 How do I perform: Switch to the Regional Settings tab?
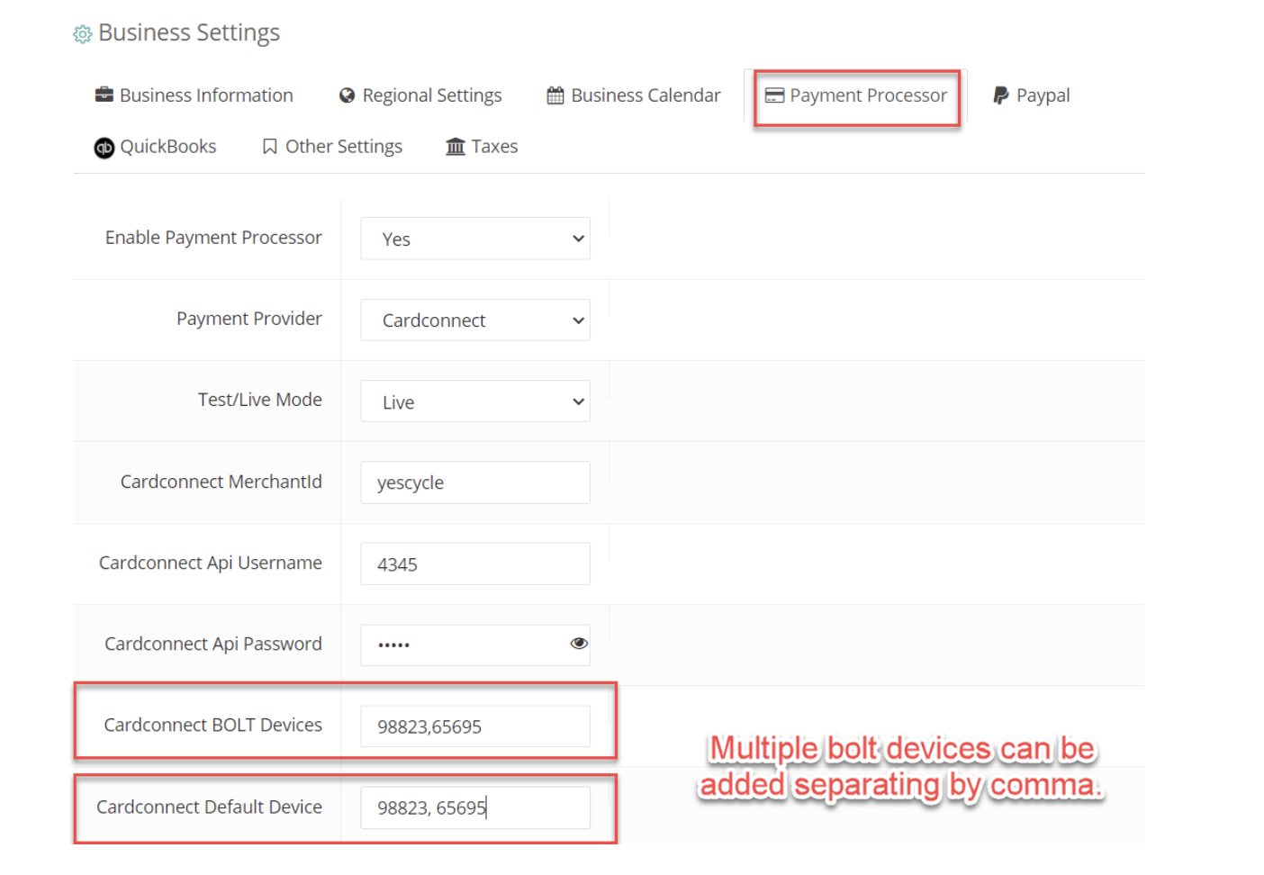click(x=420, y=95)
